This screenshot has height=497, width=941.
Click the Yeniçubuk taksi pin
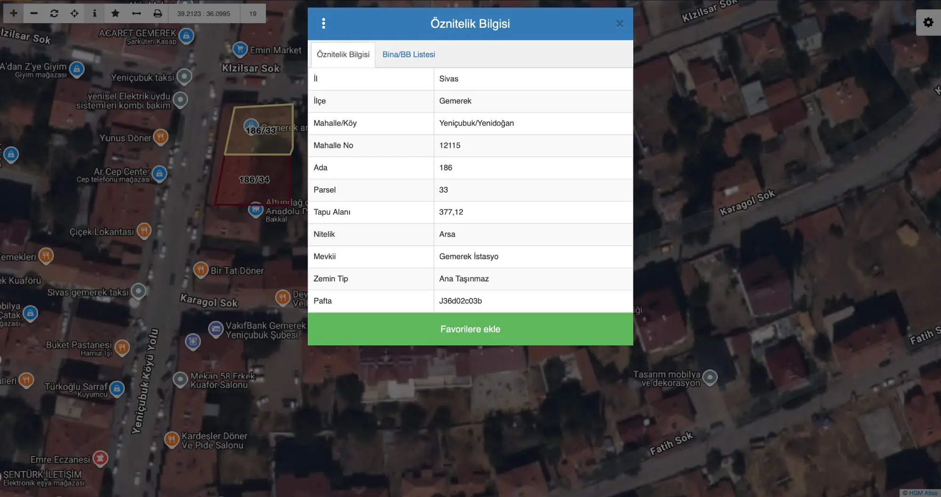coord(184,76)
